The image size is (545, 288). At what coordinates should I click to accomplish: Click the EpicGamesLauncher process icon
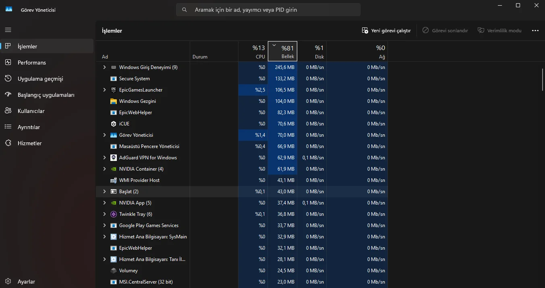[x=114, y=90]
